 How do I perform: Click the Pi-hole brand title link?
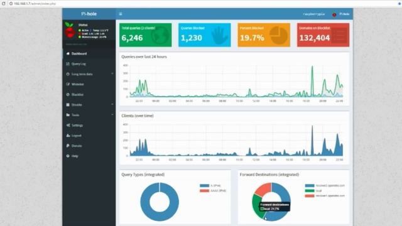pyautogui.click(x=89, y=14)
